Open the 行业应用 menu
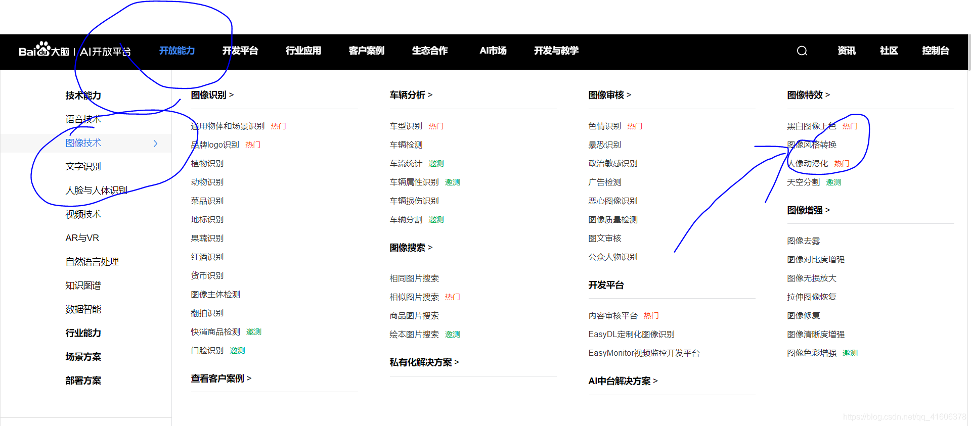This screenshot has height=426, width=971. click(x=303, y=51)
